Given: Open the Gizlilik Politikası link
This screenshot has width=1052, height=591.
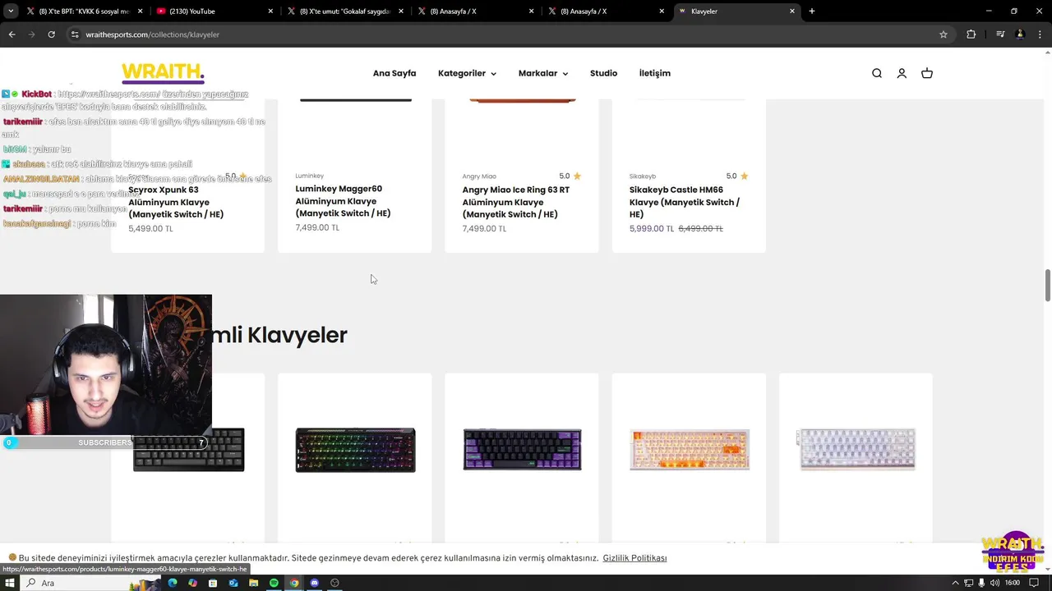Looking at the screenshot, I should (x=634, y=558).
